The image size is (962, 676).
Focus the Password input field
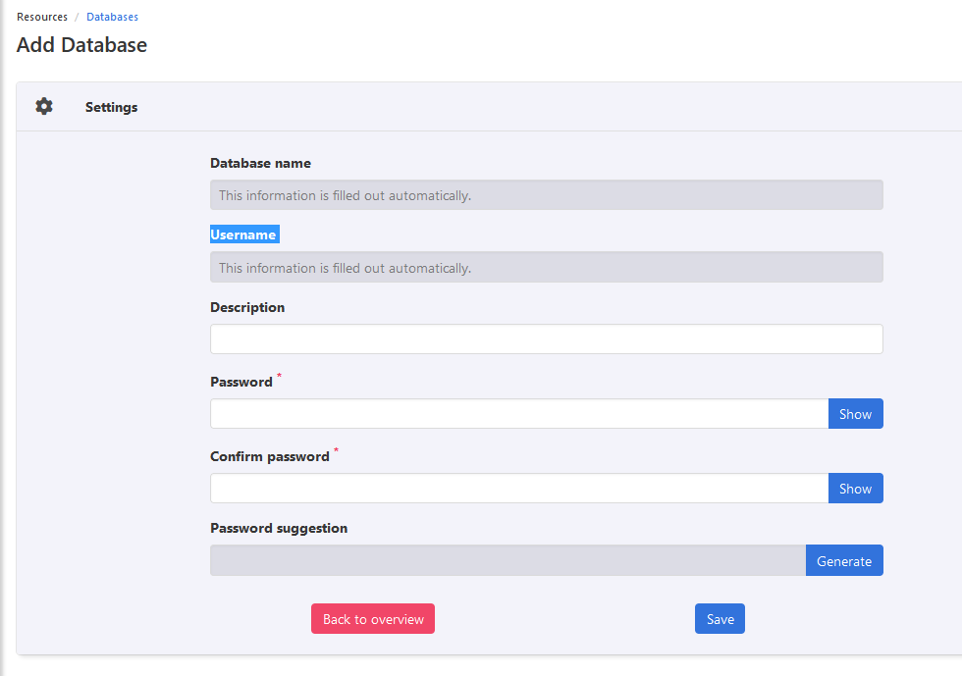click(518, 414)
